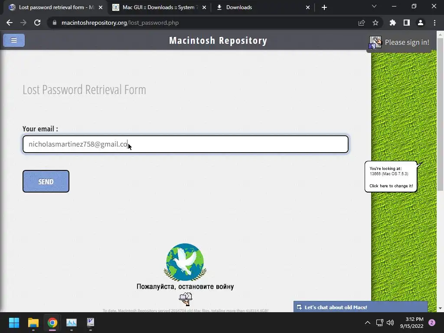Go back to previous page
The image size is (444, 333).
(10, 23)
